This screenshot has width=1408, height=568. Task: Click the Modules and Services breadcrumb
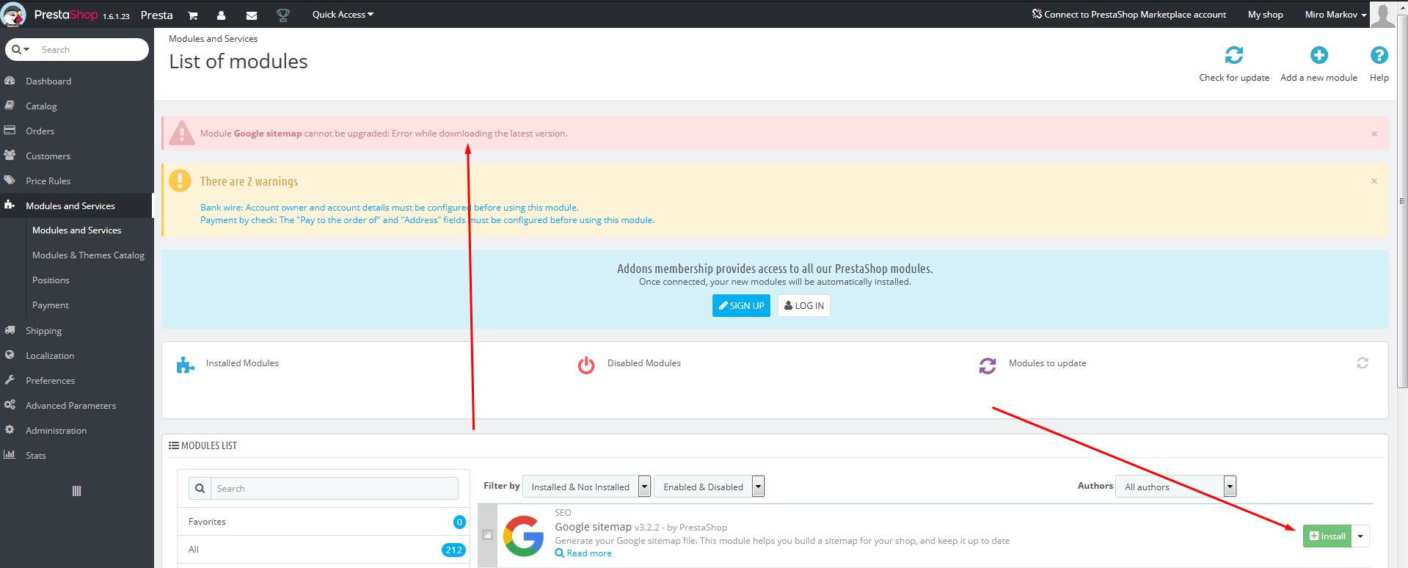(x=214, y=39)
